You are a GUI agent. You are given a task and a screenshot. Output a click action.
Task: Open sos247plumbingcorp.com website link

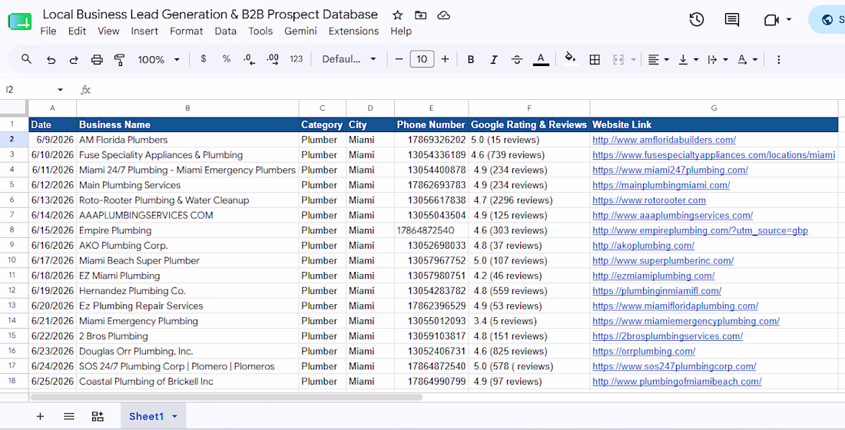(x=674, y=365)
